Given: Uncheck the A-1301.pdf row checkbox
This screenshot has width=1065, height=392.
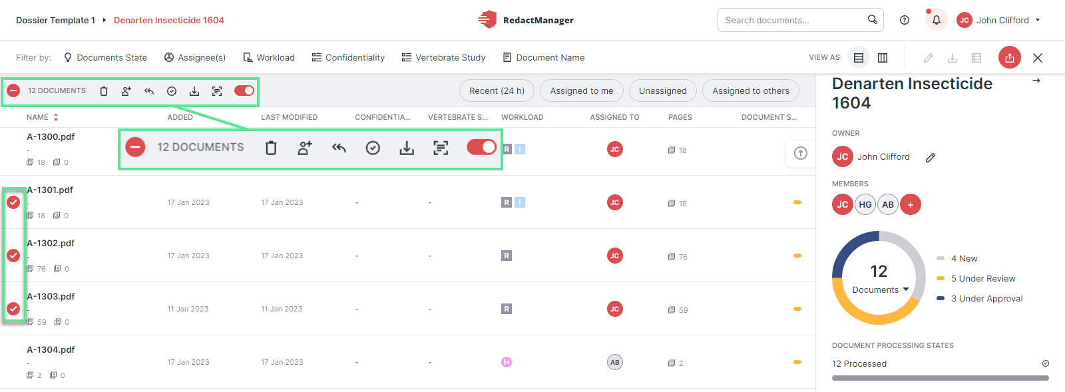Looking at the screenshot, I should click(x=13, y=202).
